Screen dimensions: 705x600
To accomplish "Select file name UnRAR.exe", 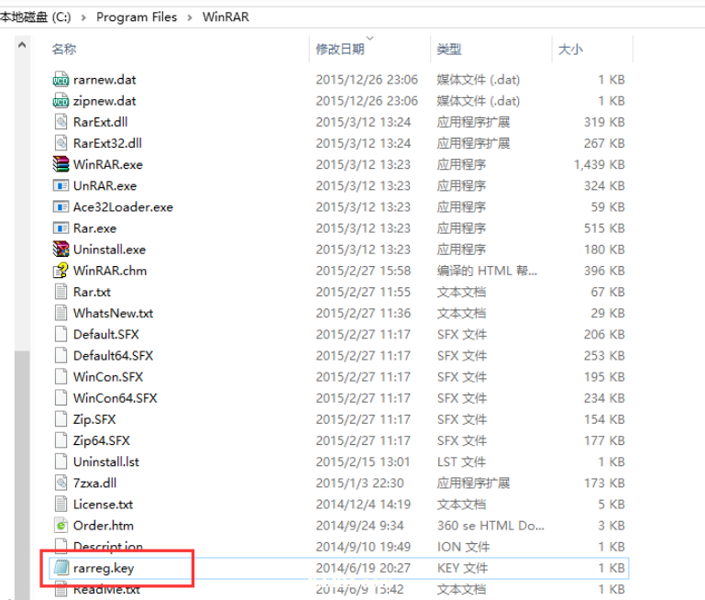I will tap(105, 185).
